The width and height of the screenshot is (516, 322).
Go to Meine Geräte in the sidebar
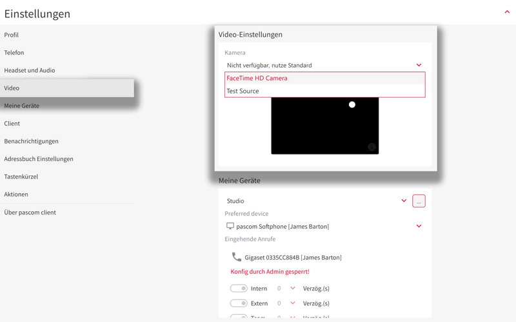(22, 106)
